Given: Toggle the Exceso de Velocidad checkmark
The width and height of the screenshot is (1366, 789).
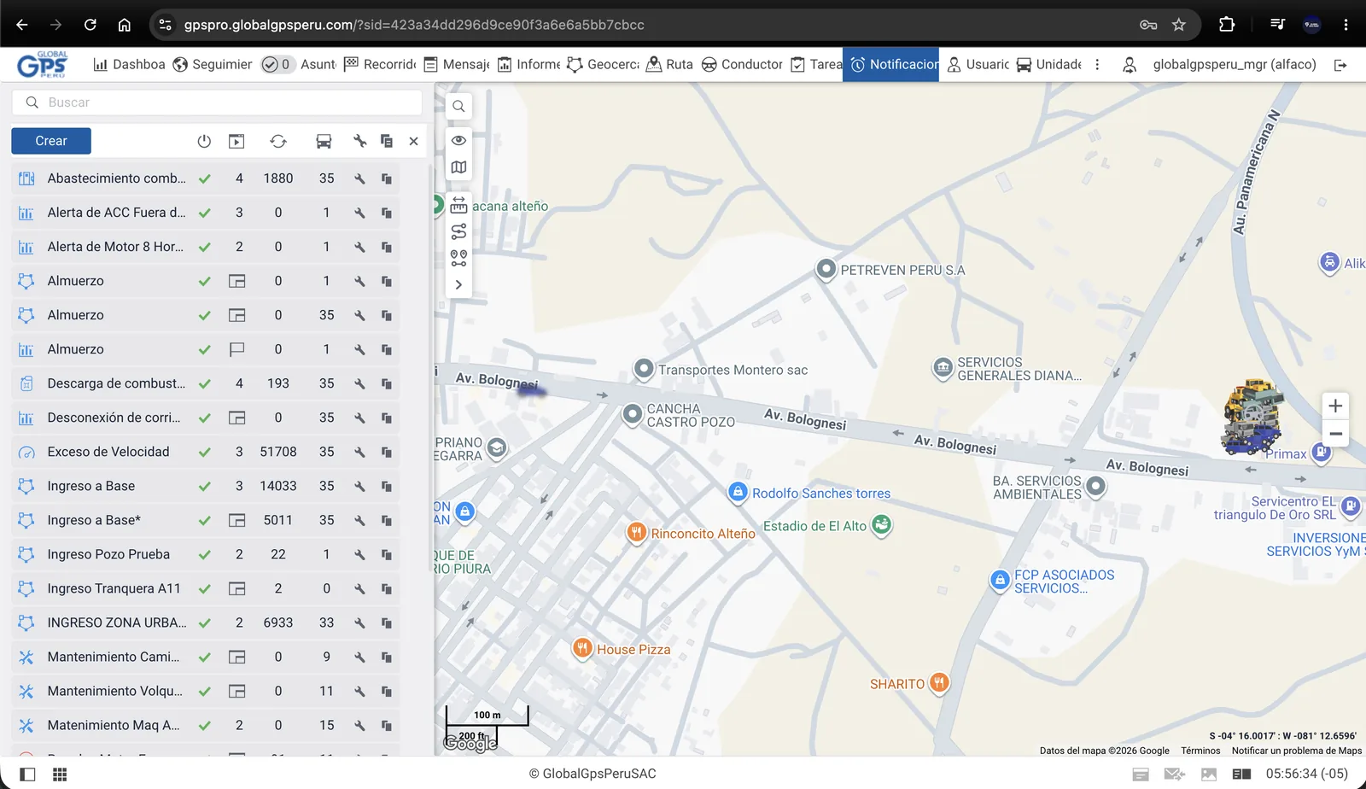Looking at the screenshot, I should pyautogui.click(x=205, y=452).
